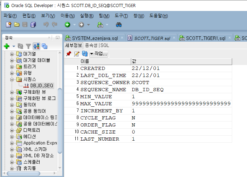Click the 값 column header

coord(182,61)
